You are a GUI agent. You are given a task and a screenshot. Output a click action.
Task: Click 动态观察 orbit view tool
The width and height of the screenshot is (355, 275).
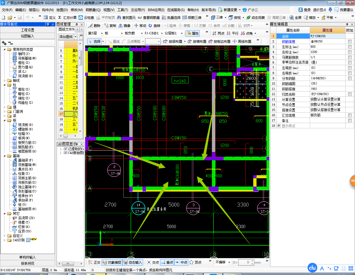coord(256,17)
